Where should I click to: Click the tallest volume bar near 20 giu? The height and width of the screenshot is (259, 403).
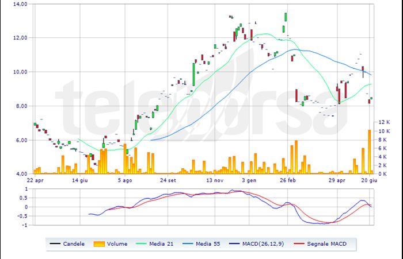click(370, 152)
